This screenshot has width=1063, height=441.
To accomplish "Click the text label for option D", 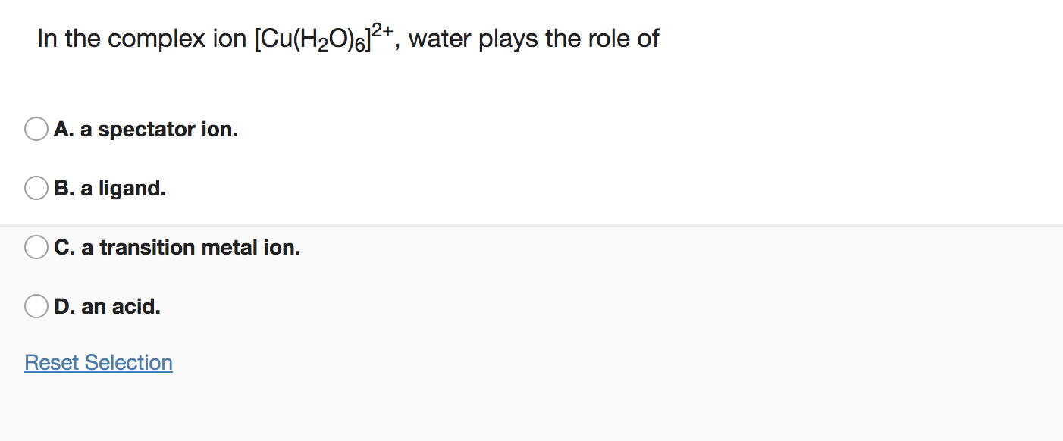I will [x=106, y=306].
